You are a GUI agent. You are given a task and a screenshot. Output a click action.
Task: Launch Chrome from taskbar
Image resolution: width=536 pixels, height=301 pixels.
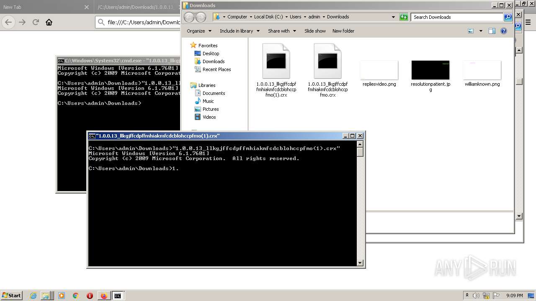tap(76, 296)
